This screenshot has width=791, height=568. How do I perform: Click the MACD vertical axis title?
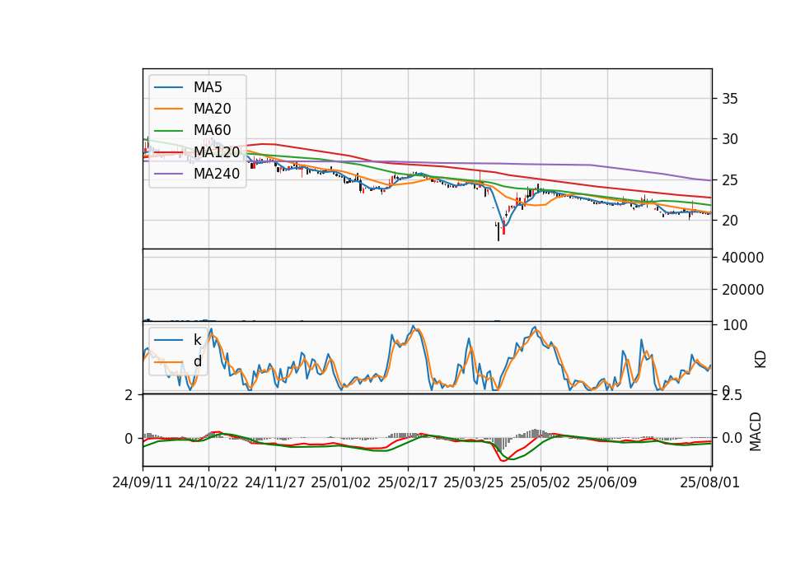(x=756, y=431)
